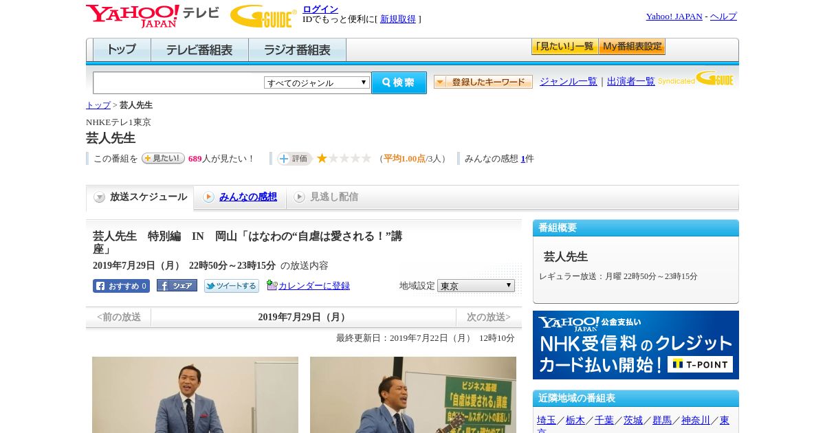Click the 2019年7月29日（月） date heading
Screen dimensions: 825x433
point(303,318)
